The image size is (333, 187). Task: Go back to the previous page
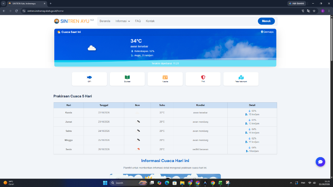tap(4, 11)
